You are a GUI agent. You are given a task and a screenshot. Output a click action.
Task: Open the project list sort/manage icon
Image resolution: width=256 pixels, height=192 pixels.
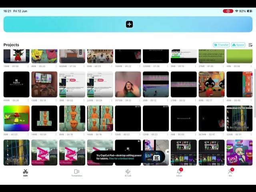[x=250, y=45]
